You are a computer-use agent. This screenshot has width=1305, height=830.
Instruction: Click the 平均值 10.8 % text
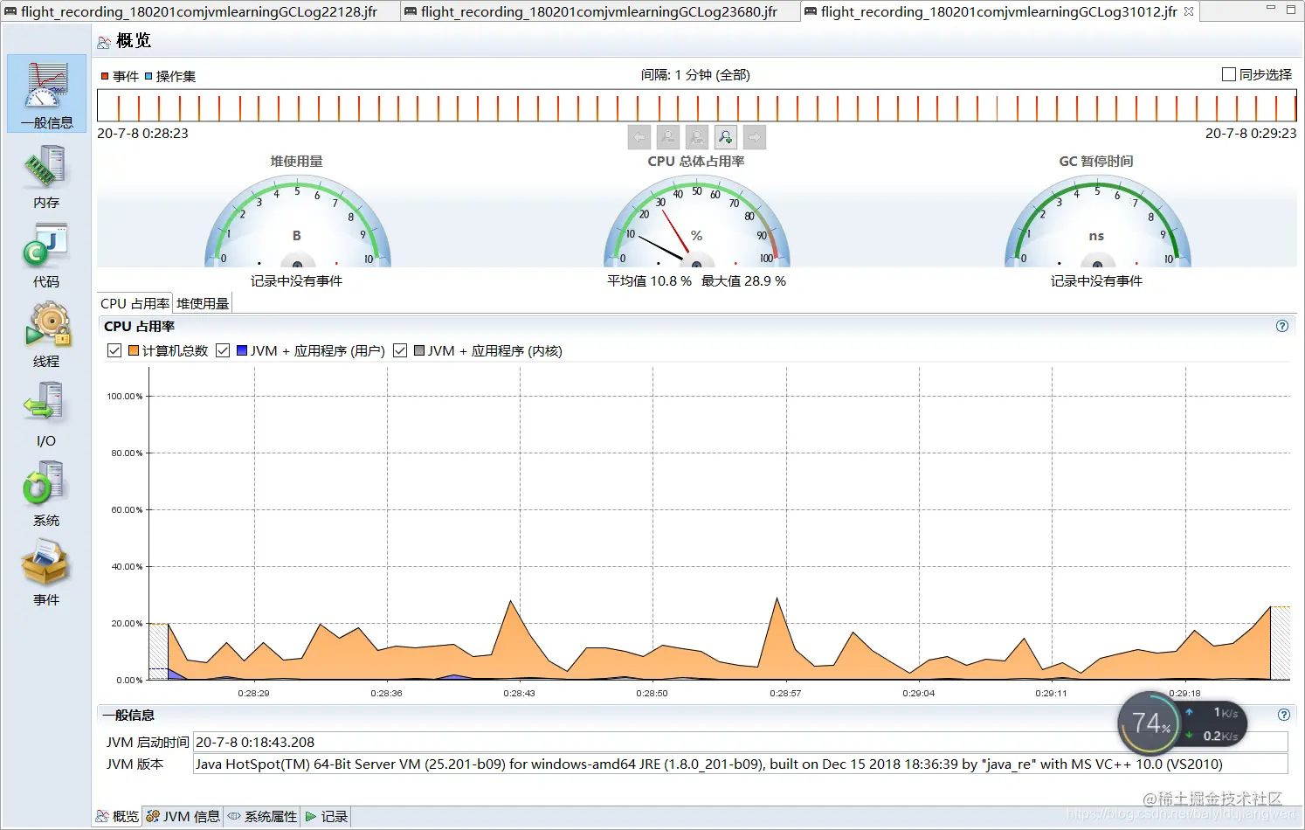click(649, 280)
